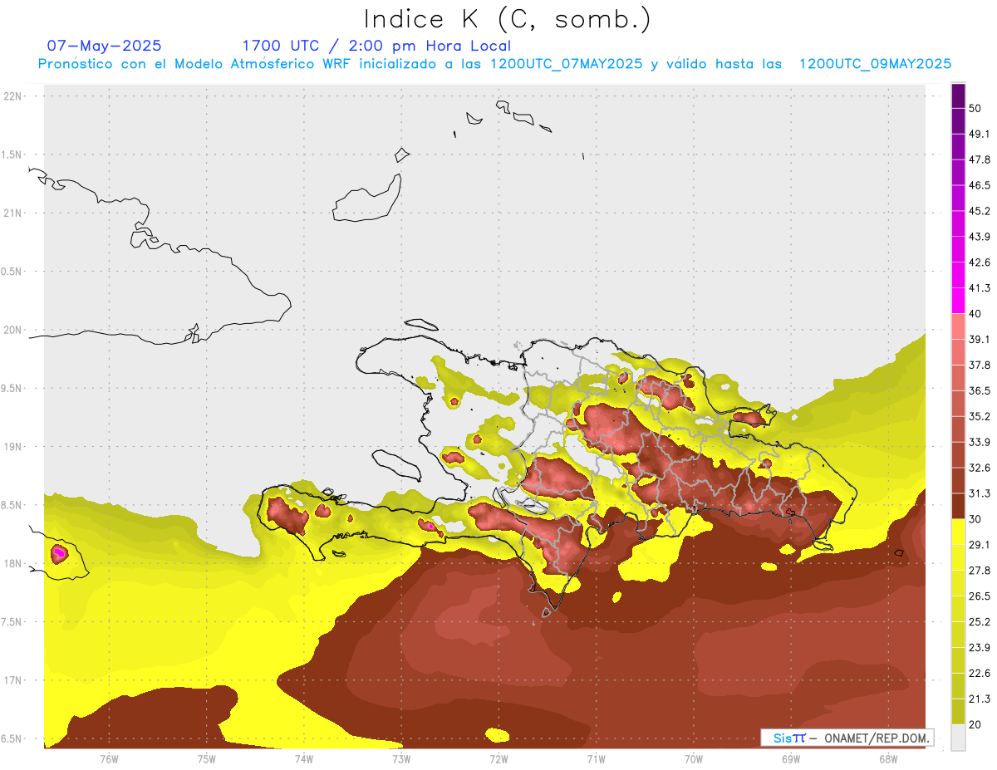The width and height of the screenshot is (997, 770).
Task: Pick the salmon swatch between 39.1 and 40
Action: point(958,326)
